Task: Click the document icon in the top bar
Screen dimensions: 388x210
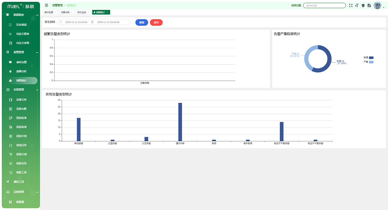Action: (x=369, y=5)
